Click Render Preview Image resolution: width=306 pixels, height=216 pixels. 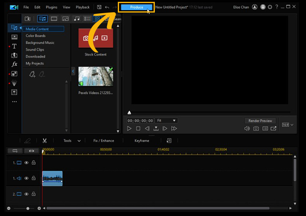coord(260,120)
